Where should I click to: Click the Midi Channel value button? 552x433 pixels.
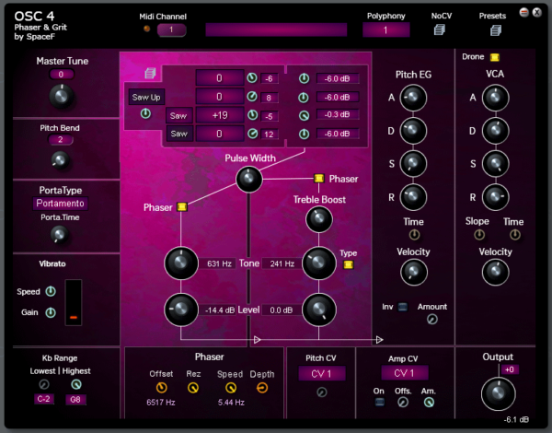(171, 30)
